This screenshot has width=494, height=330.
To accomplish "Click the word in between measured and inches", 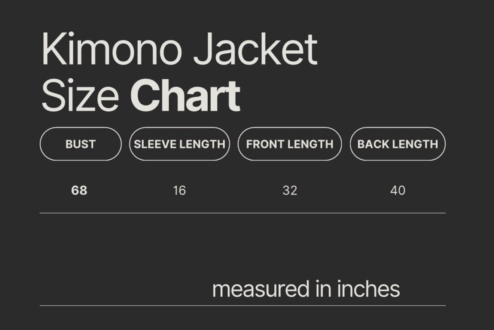I will [x=324, y=289].
